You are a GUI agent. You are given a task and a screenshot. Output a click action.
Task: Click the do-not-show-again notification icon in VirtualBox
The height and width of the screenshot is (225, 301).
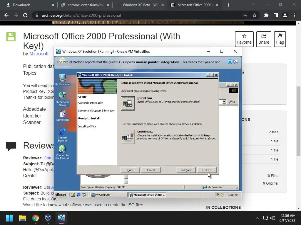tap(235, 62)
